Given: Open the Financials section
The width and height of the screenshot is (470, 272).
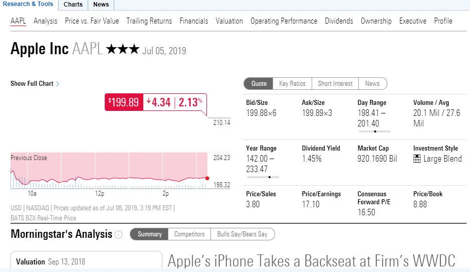Looking at the screenshot, I should click(x=193, y=21).
